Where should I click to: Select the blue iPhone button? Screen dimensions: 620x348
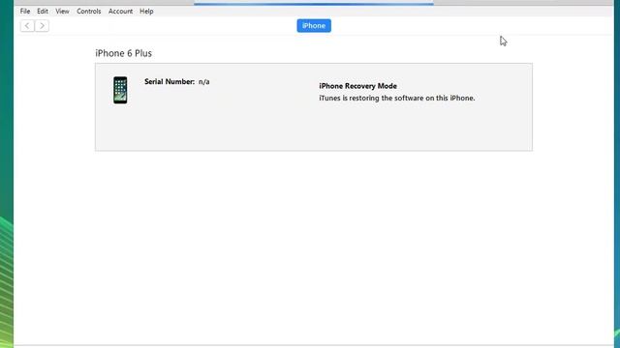(x=314, y=26)
